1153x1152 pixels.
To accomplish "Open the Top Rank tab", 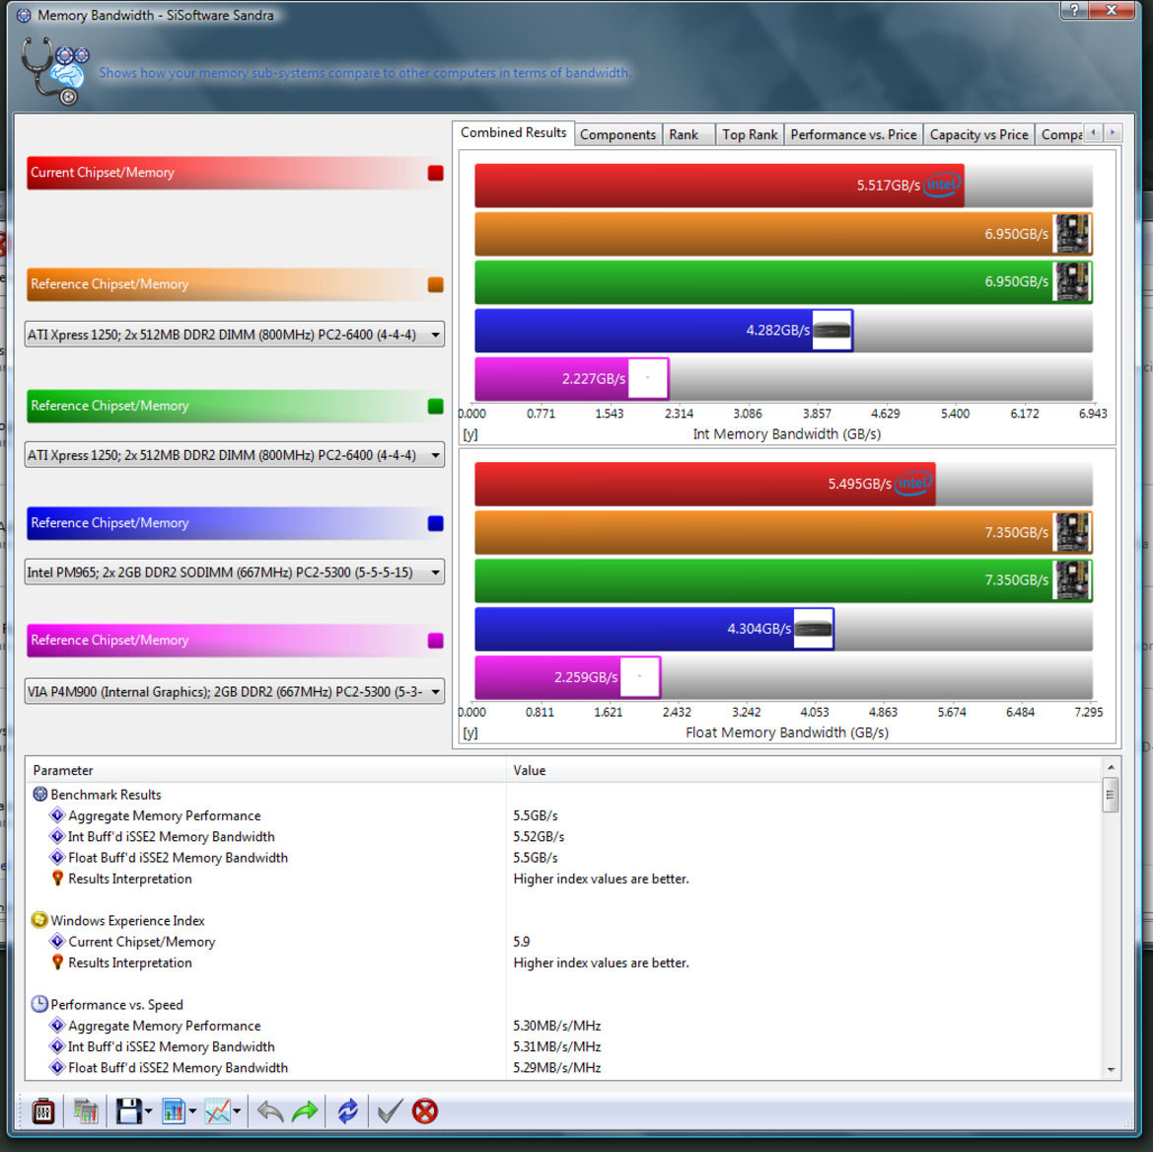I will pos(750,134).
